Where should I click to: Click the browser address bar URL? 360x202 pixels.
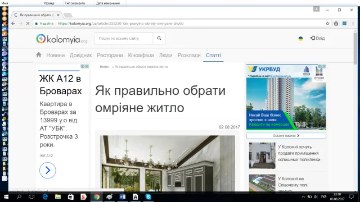click(x=121, y=24)
